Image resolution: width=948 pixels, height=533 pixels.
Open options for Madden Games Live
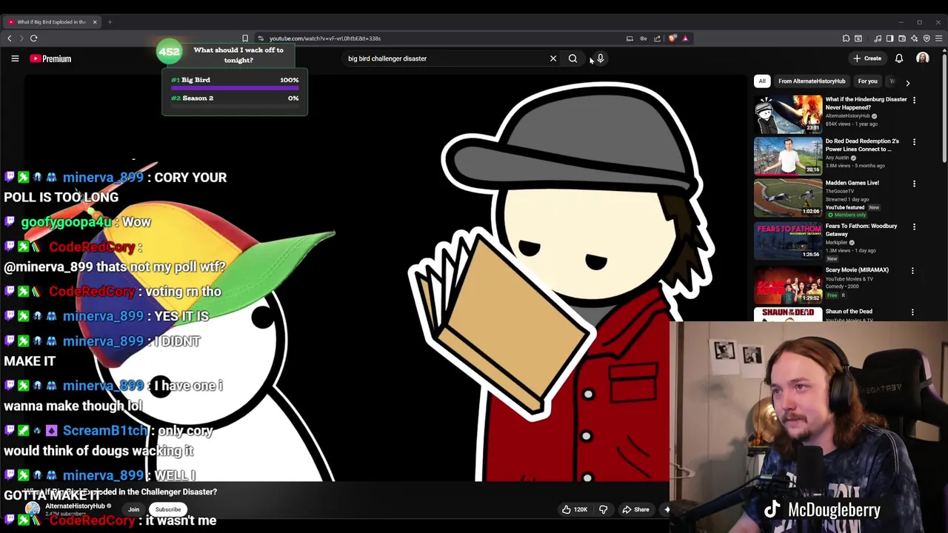914,184
